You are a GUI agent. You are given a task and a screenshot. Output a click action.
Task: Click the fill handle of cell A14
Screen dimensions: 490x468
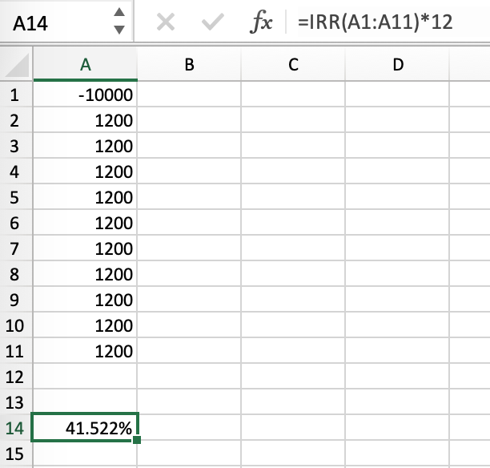137,440
